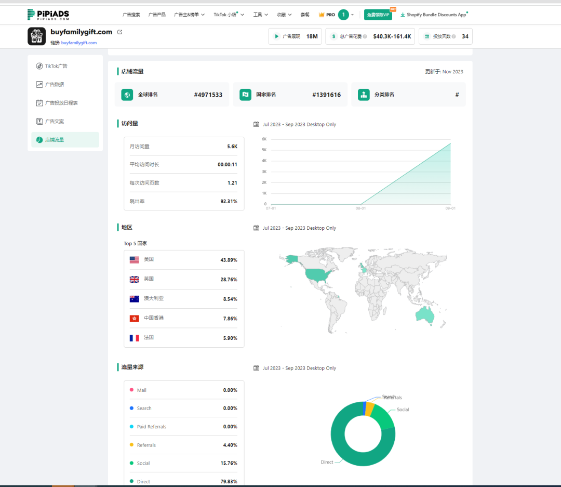Viewport: 561px width, 487px height.
Task: Click the 广告展现 play icon
Action: pos(276,36)
